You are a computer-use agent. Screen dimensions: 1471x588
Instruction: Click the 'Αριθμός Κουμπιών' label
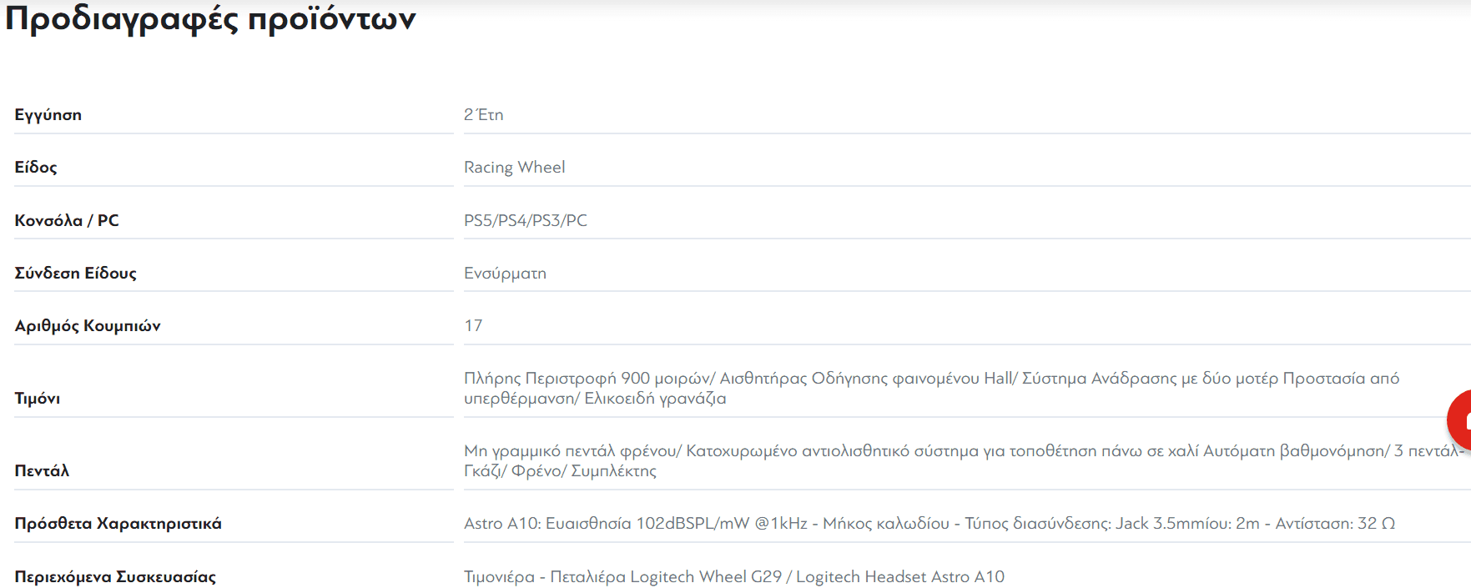[x=88, y=326]
